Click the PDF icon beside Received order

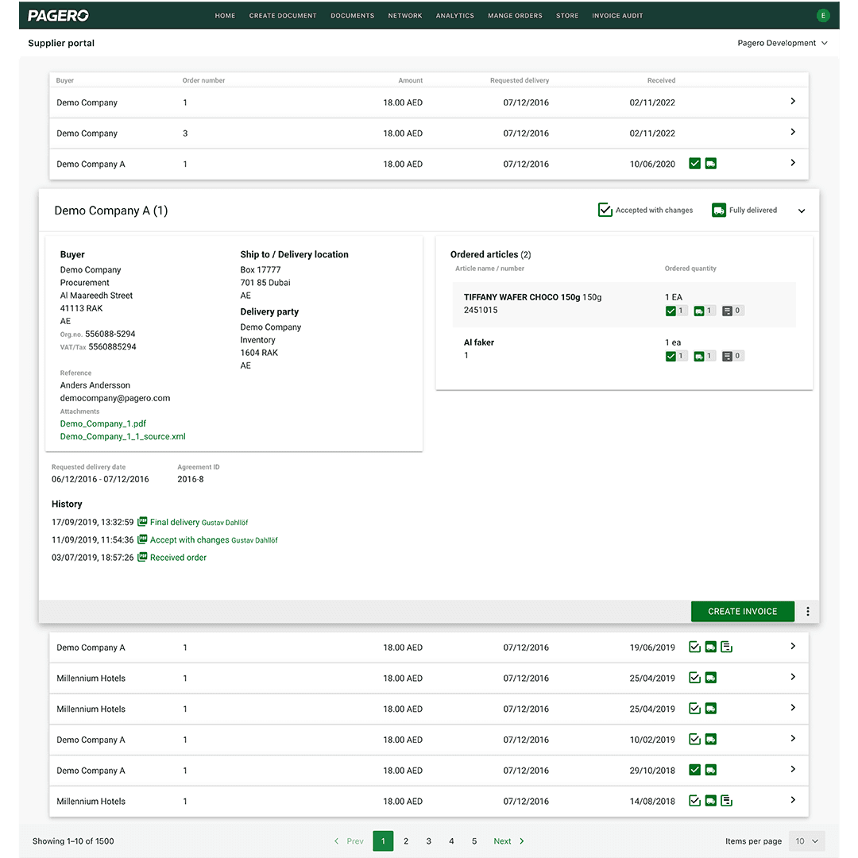pyautogui.click(x=142, y=556)
